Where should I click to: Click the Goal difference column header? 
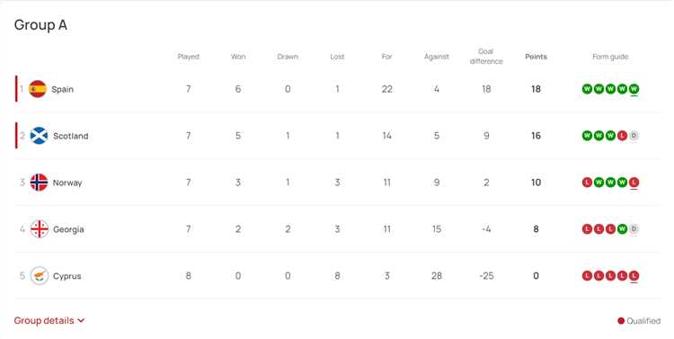pyautogui.click(x=486, y=57)
